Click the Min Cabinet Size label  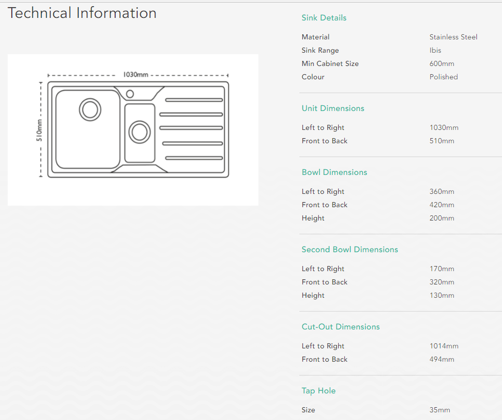(330, 64)
